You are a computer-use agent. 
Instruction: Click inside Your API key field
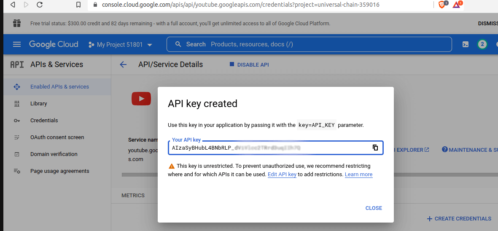point(275,148)
